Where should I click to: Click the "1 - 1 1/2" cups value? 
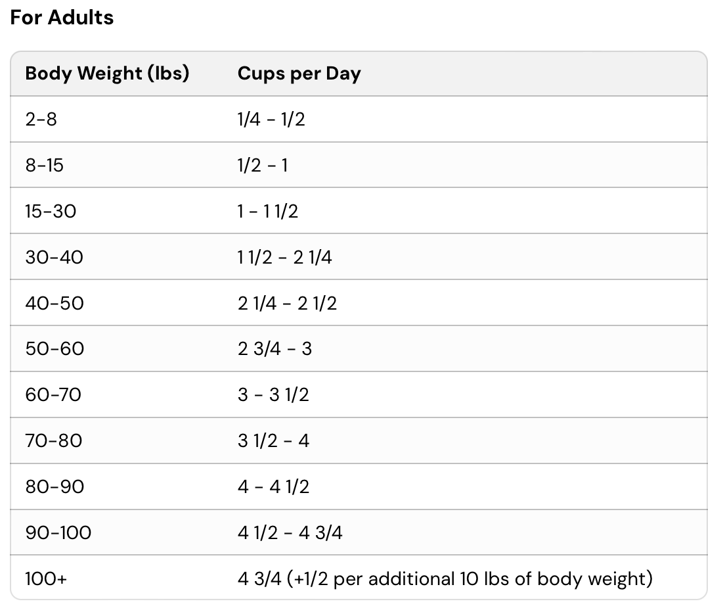point(268,211)
